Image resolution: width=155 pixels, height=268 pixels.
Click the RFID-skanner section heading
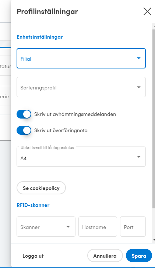(x=33, y=205)
